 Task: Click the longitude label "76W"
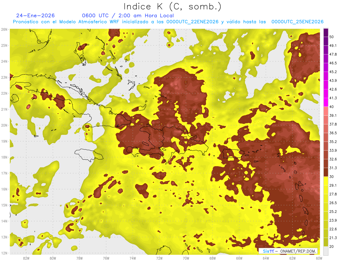tap(106, 258)
